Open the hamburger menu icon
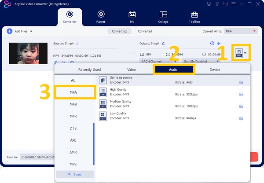Viewport: 264px width, 183px height. (234, 4)
